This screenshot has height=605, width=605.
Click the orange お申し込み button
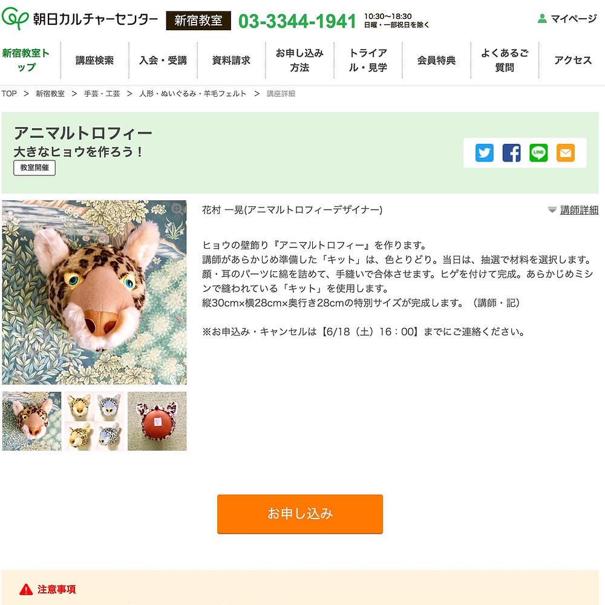300,514
